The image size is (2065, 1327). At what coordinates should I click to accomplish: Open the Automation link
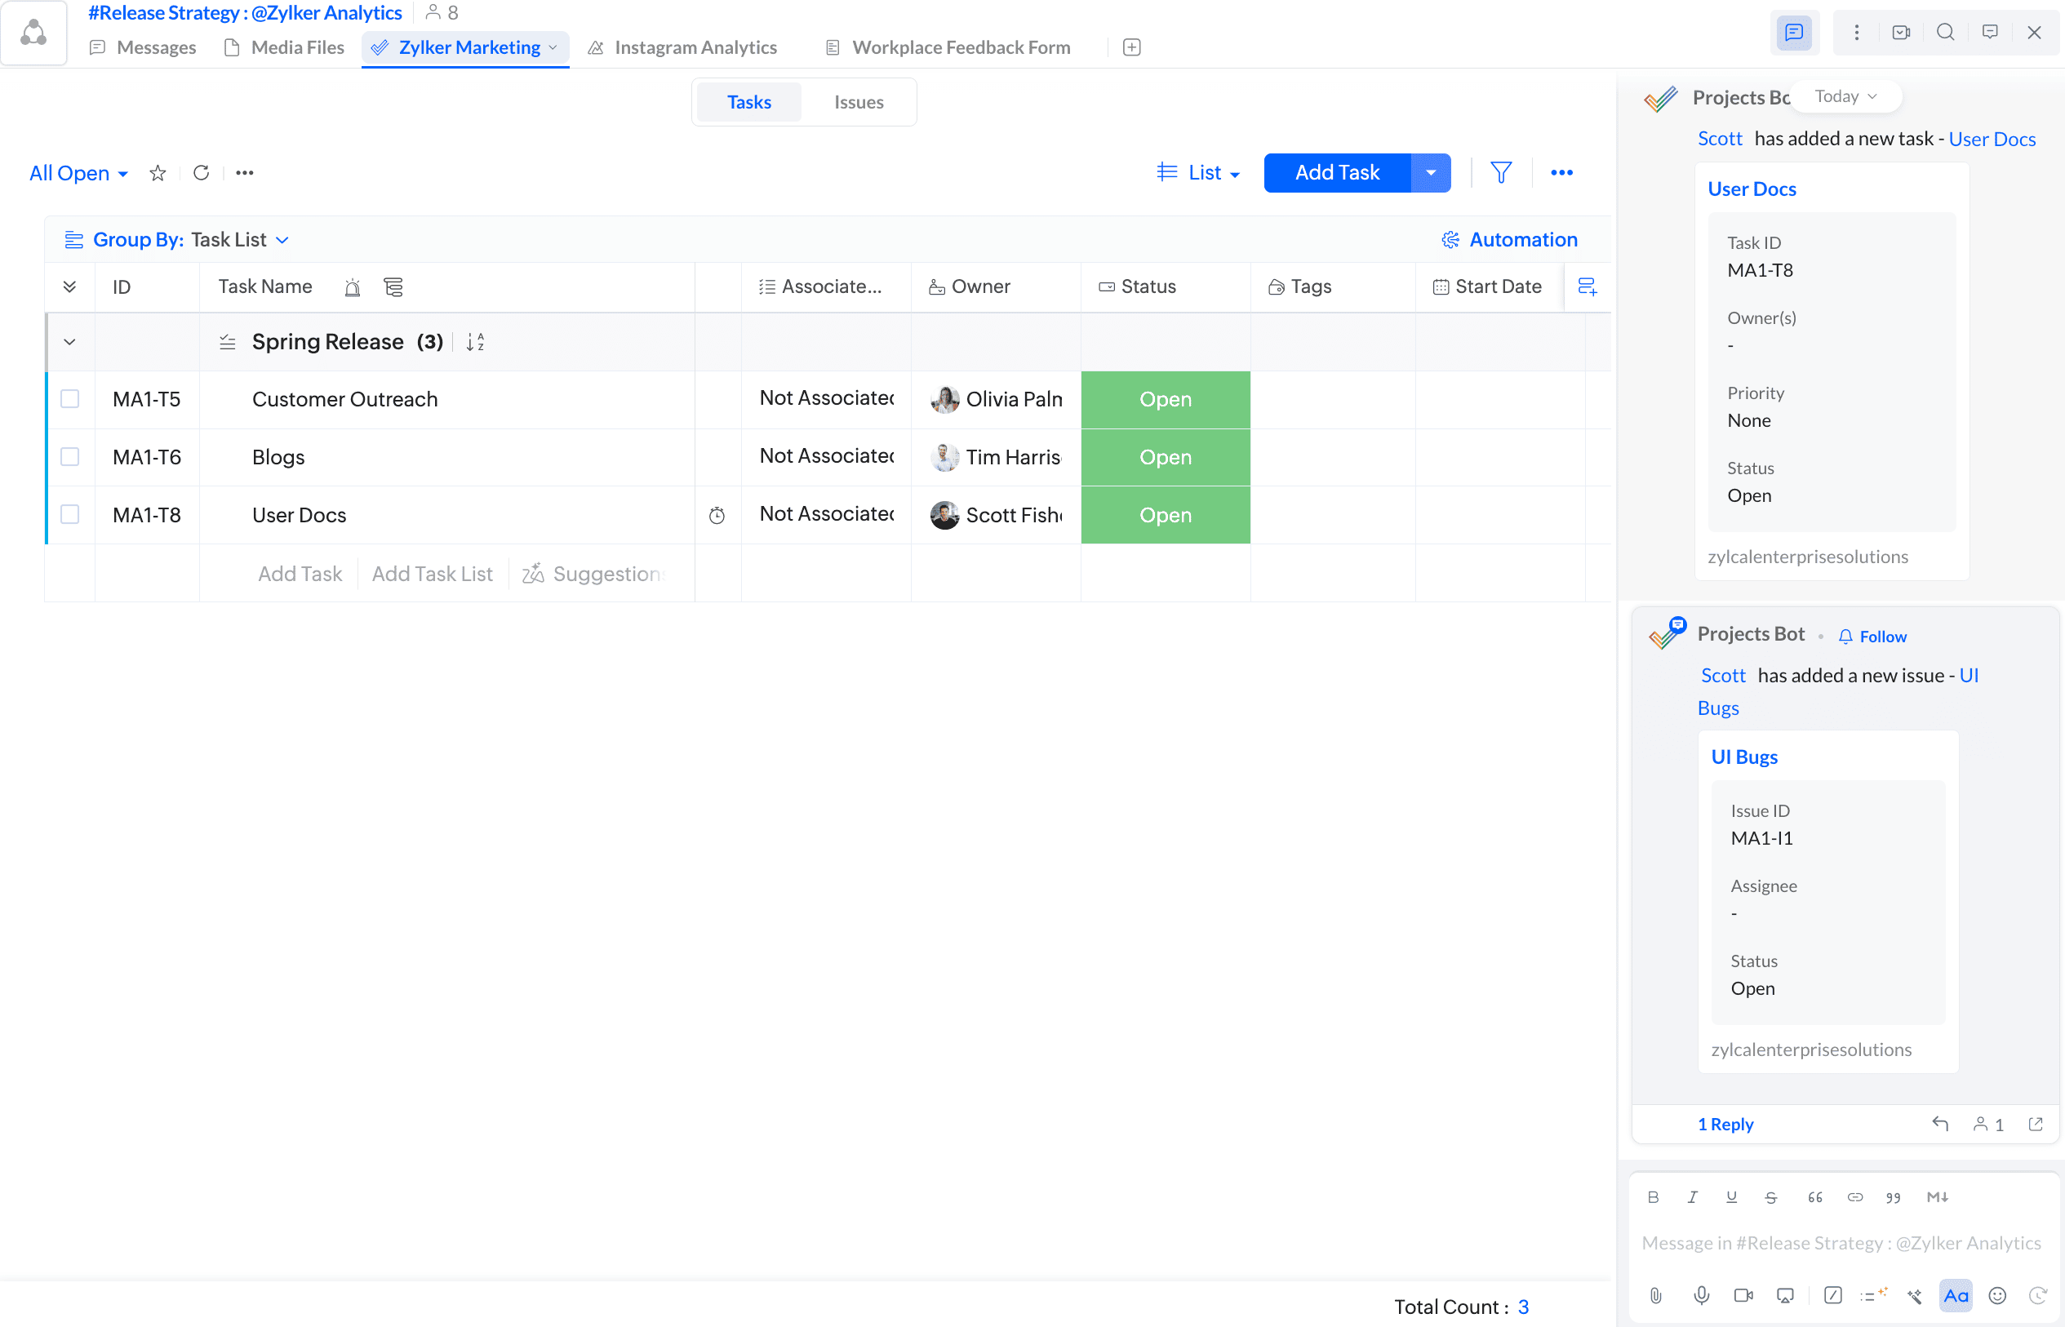[x=1510, y=240]
